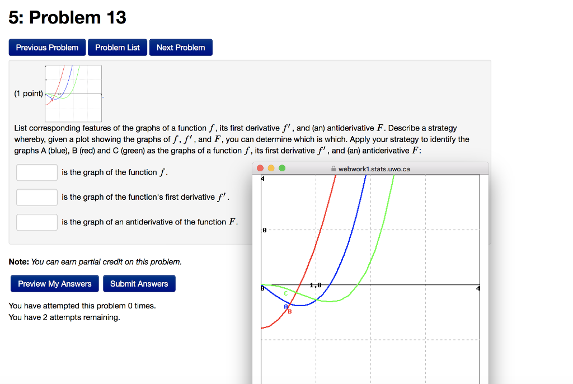Click the green zoom button on the graph window
The height and width of the screenshot is (384, 573).
click(x=282, y=167)
